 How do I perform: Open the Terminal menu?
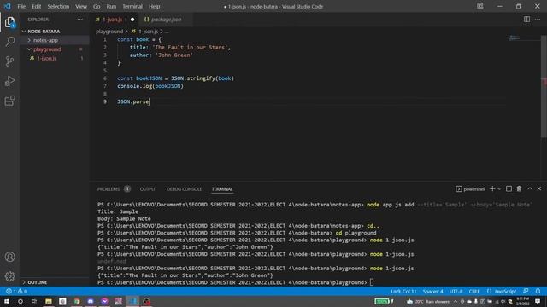tap(132, 6)
